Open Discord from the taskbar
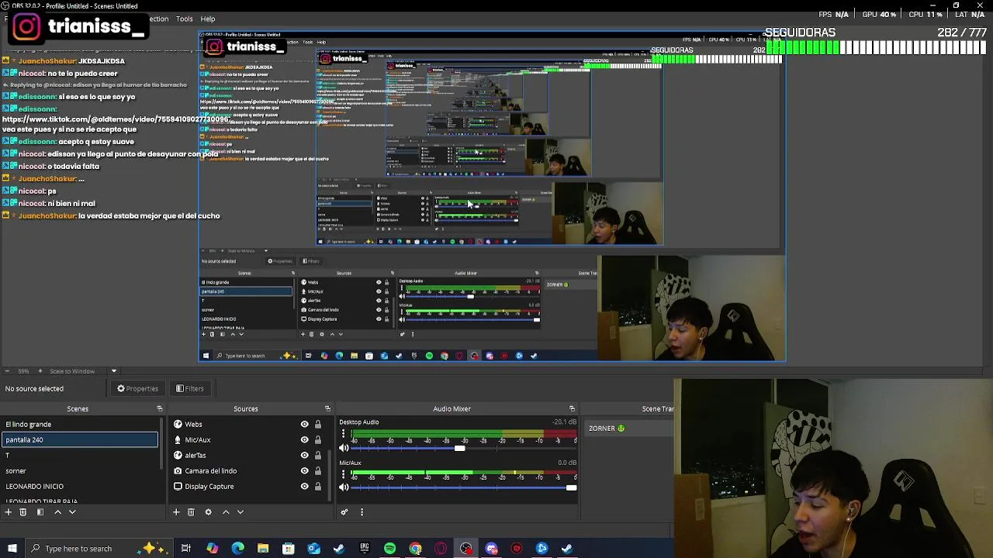993x558 pixels. tap(491, 549)
